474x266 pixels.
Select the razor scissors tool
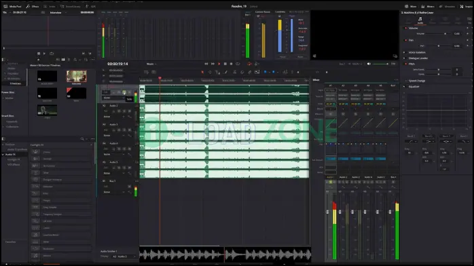point(234,72)
